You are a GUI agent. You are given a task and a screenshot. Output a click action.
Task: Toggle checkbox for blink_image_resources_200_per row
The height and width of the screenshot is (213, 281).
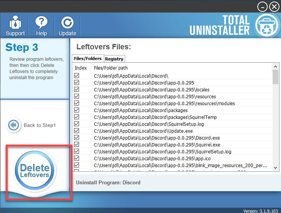click(76, 165)
